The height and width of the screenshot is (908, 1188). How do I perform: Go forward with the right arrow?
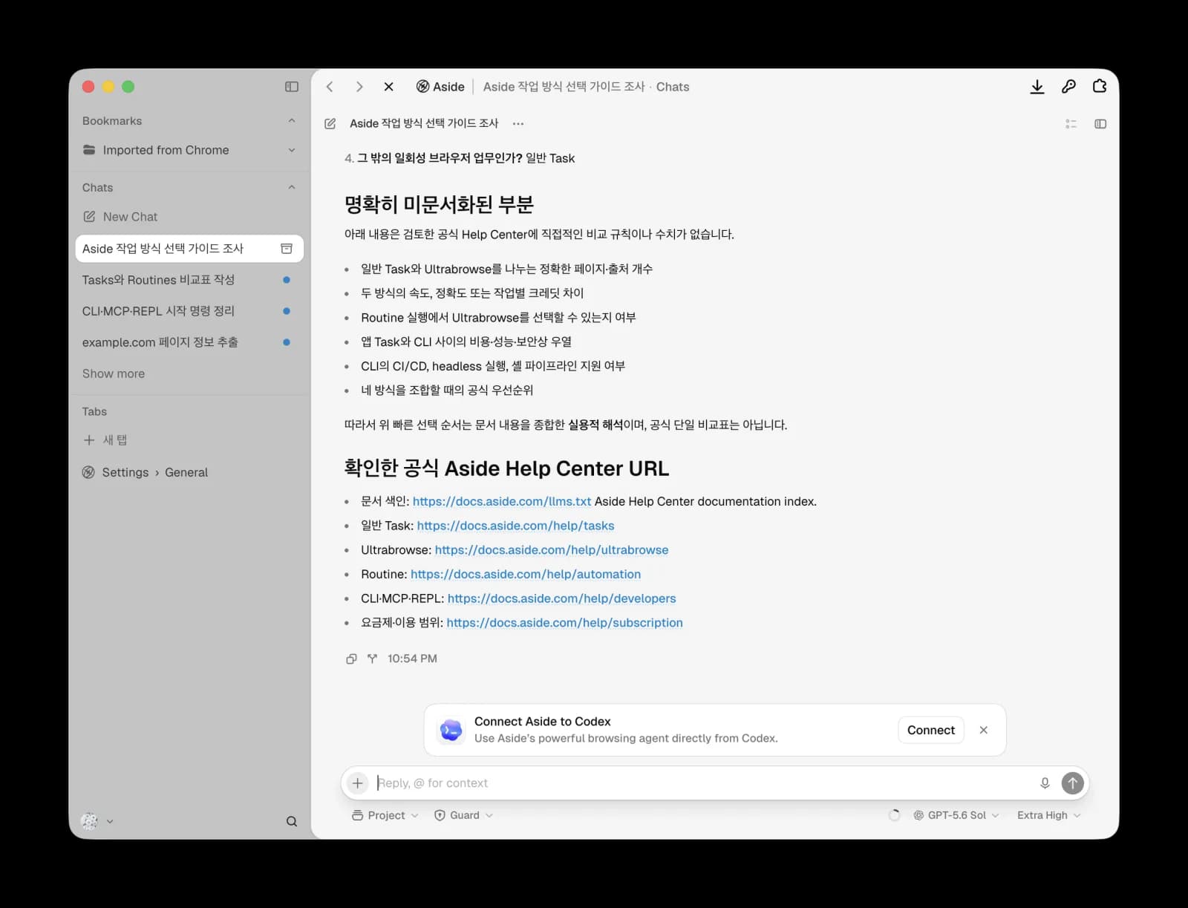click(359, 87)
